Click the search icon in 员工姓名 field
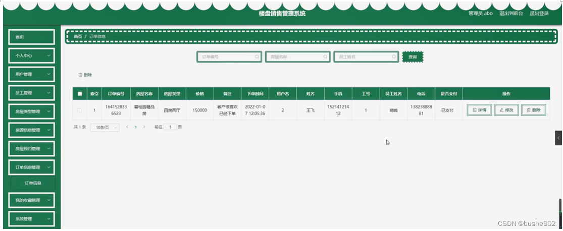The image size is (563, 231). tap(394, 56)
